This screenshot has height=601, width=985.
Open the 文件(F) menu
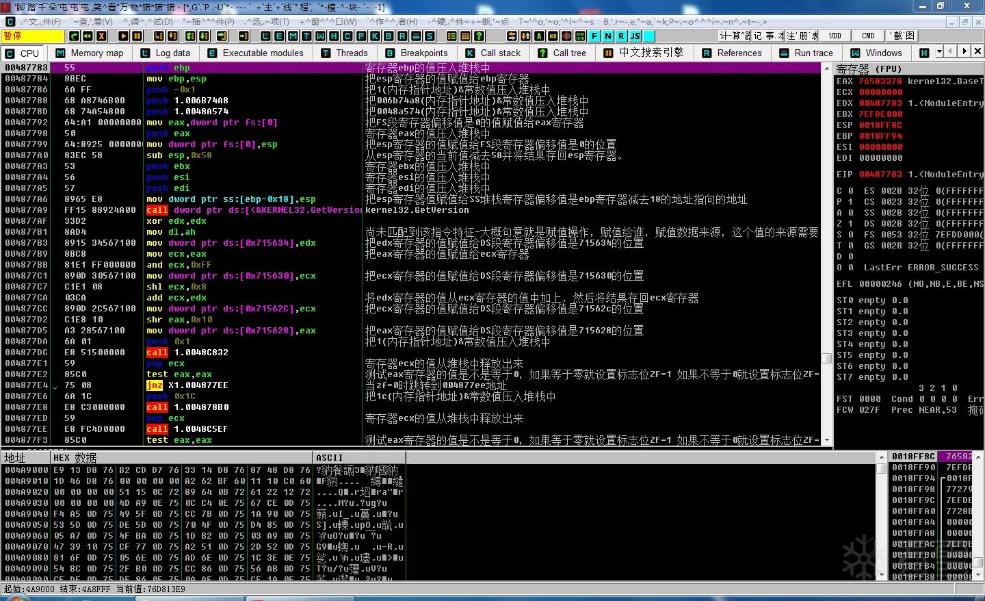tap(41, 22)
